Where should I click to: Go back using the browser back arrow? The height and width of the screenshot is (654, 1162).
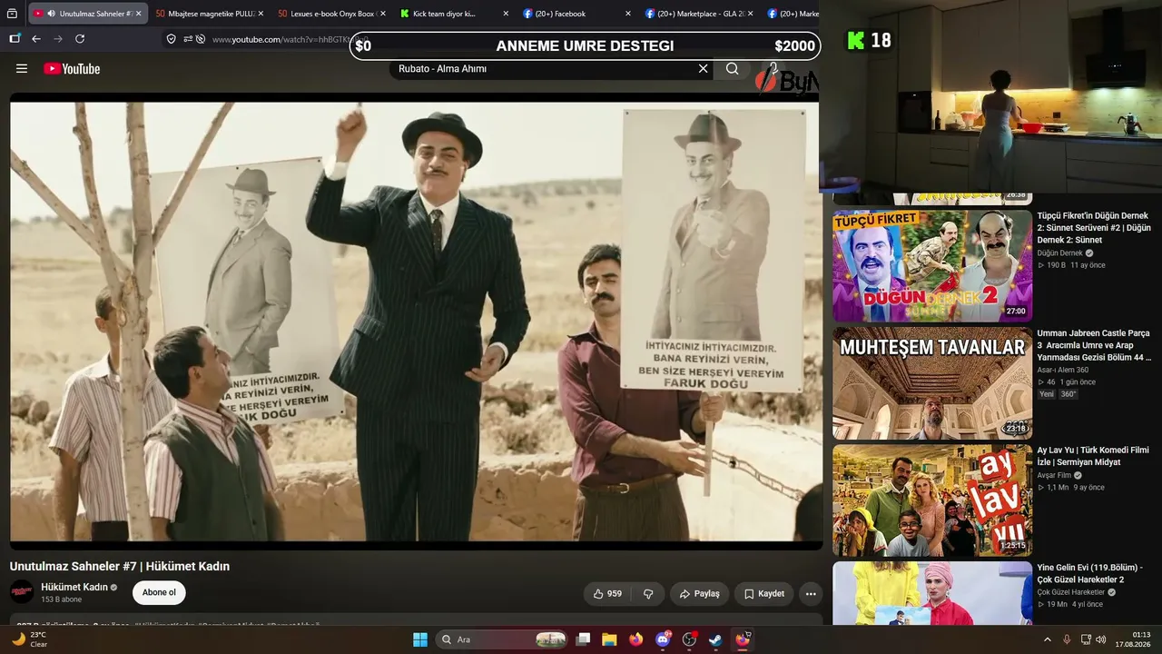36,39
